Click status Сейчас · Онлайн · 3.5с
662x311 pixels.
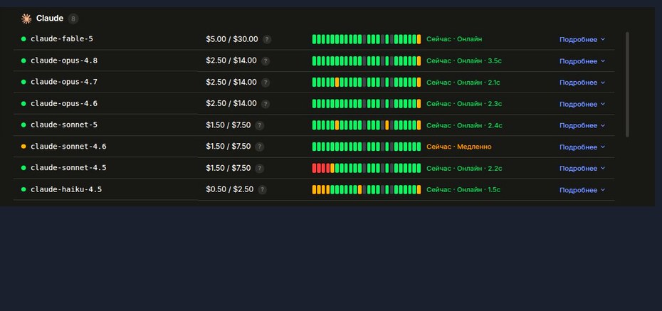click(464, 60)
